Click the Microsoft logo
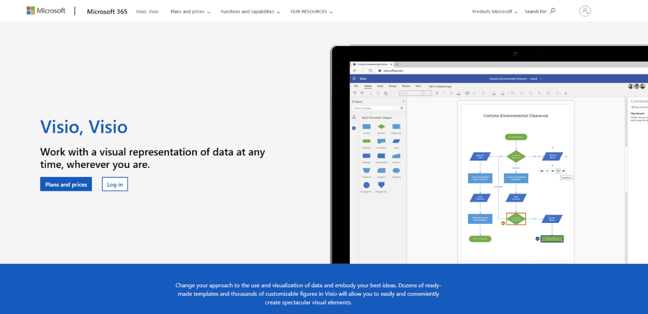The height and width of the screenshot is (314, 648). 46,11
